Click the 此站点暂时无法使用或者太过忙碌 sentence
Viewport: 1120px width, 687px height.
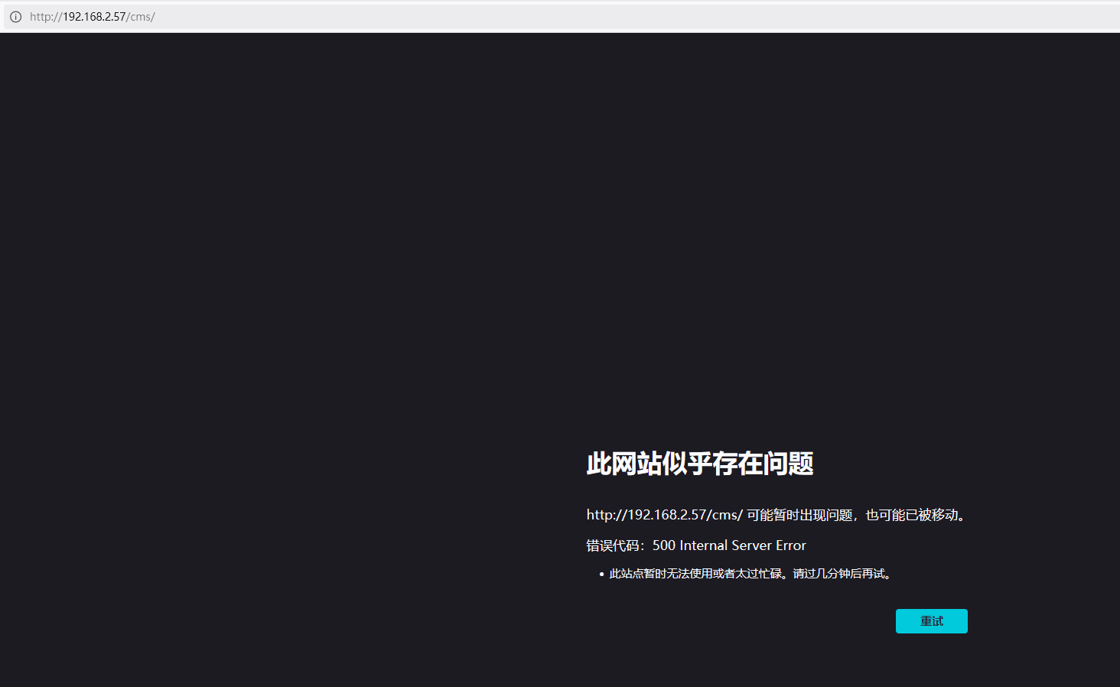click(x=695, y=574)
